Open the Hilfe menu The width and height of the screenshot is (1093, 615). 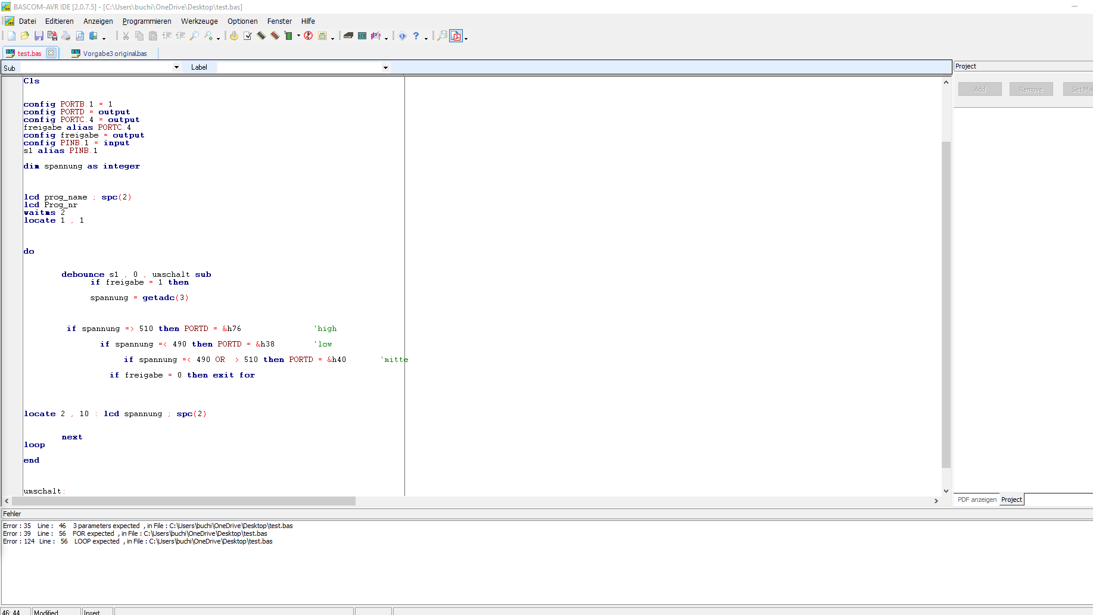308,21
